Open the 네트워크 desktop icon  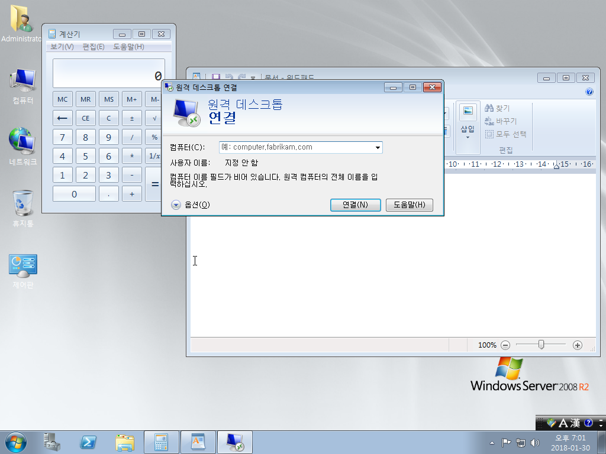23,146
